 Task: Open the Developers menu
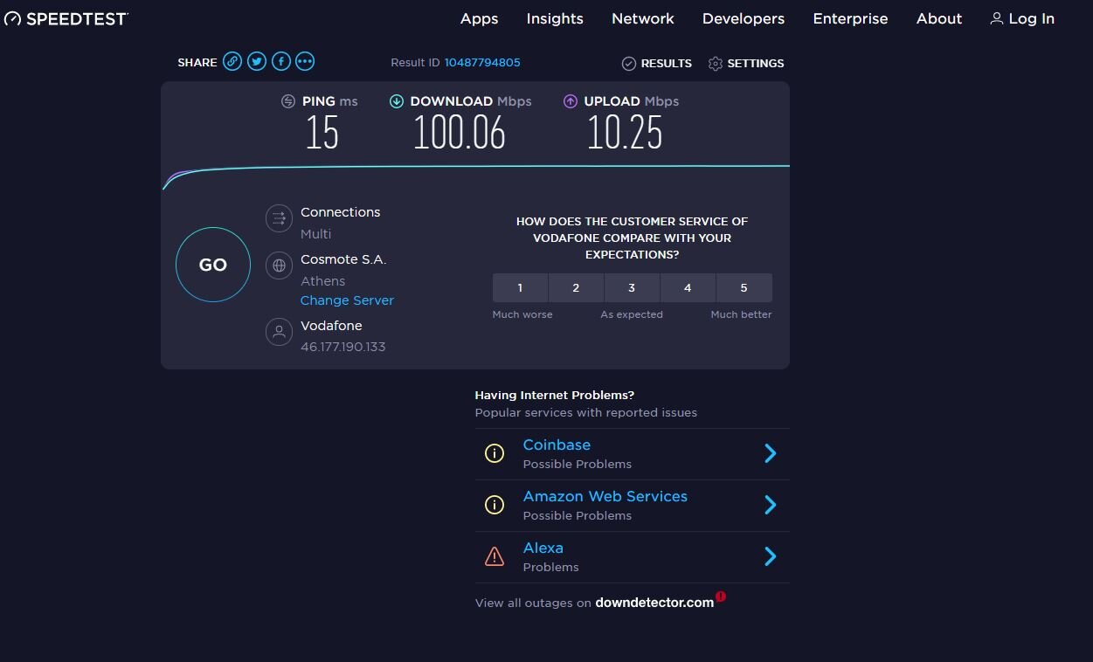coord(744,18)
